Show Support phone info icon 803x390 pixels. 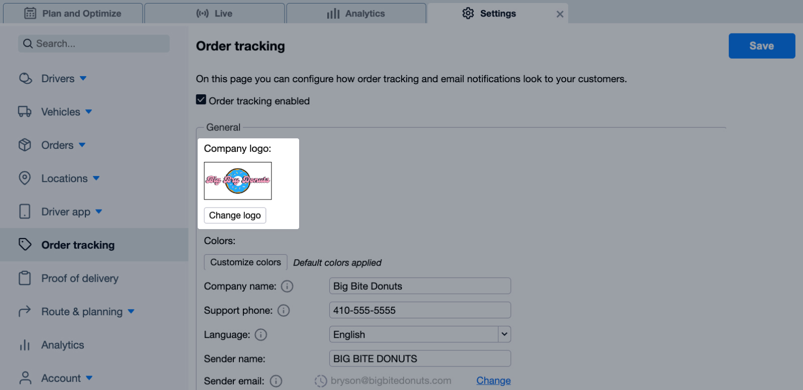pos(284,310)
